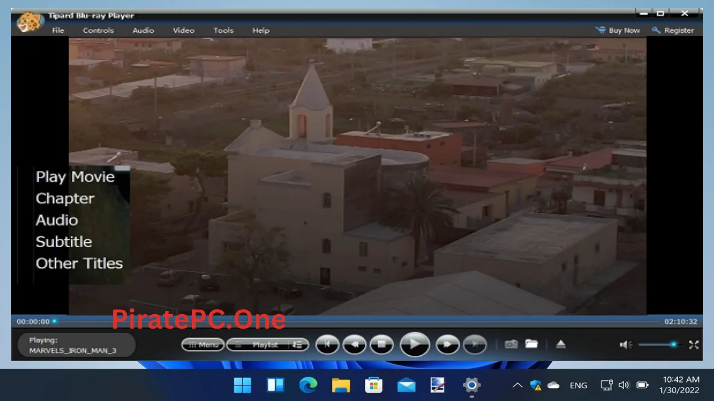Image resolution: width=714 pixels, height=401 pixels.
Task: Mute the audio with speaker icon
Action: click(x=625, y=345)
